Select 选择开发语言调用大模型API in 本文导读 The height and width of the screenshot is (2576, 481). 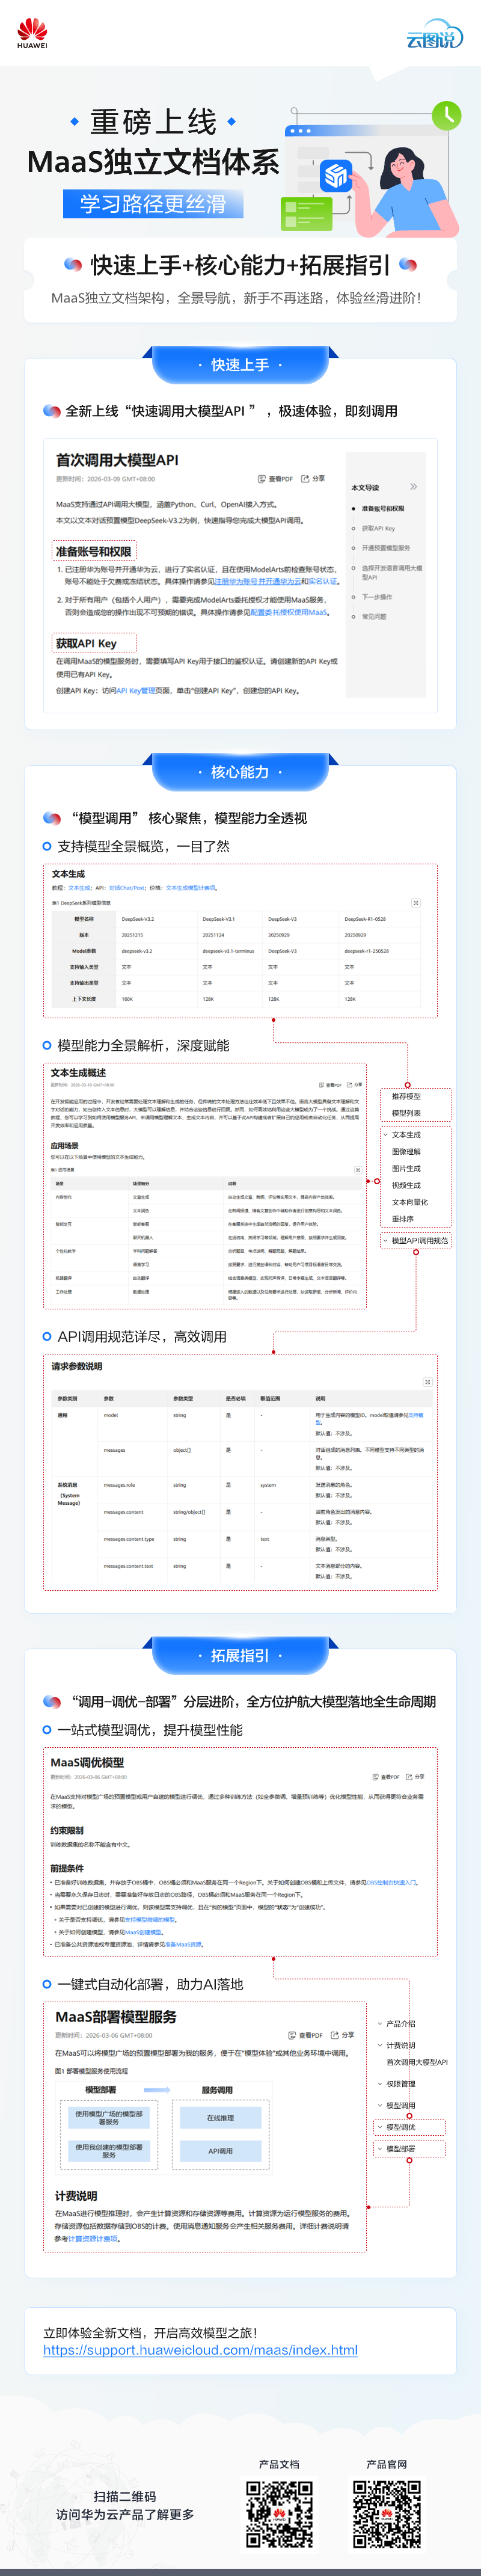pyautogui.click(x=391, y=572)
